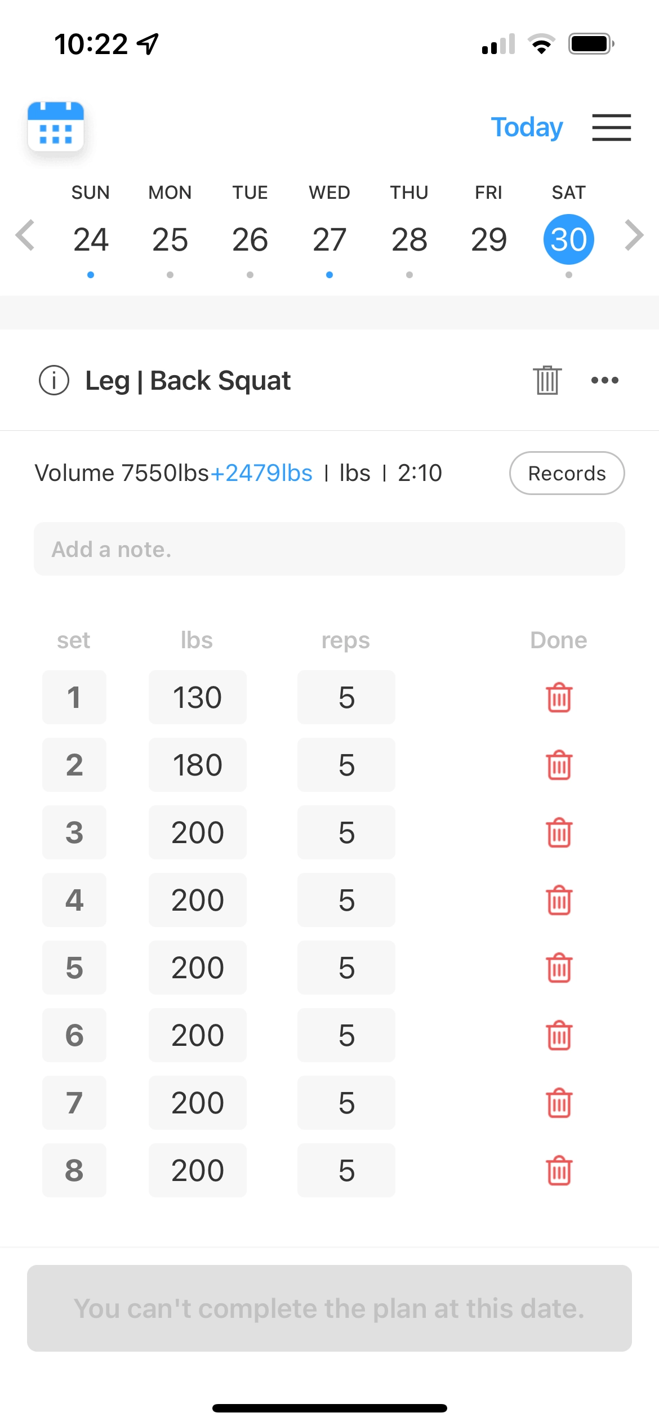The image size is (659, 1426).
Task: Open the blue calendar icon
Action: pyautogui.click(x=56, y=127)
